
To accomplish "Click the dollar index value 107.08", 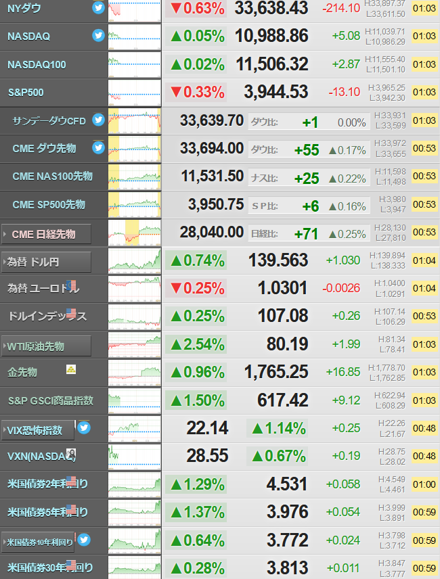I will 283,316.
